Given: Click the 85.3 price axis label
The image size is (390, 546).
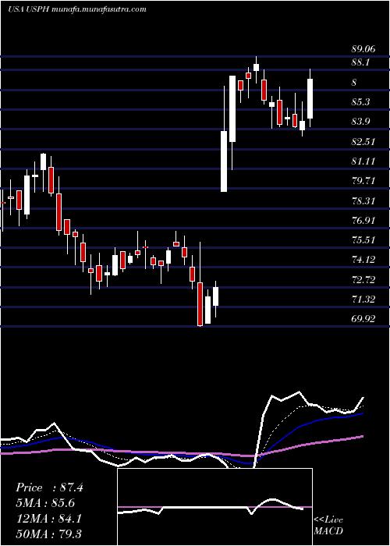Looking at the screenshot, I should pos(360,102).
